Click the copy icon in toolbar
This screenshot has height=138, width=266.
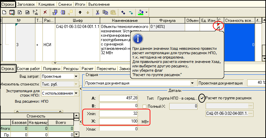(x=105, y=12)
